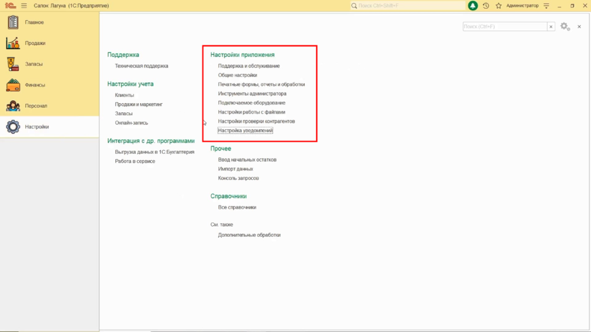This screenshot has width=591, height=332.
Task: Click Интеграция с др. программами heading
Action: point(151,141)
